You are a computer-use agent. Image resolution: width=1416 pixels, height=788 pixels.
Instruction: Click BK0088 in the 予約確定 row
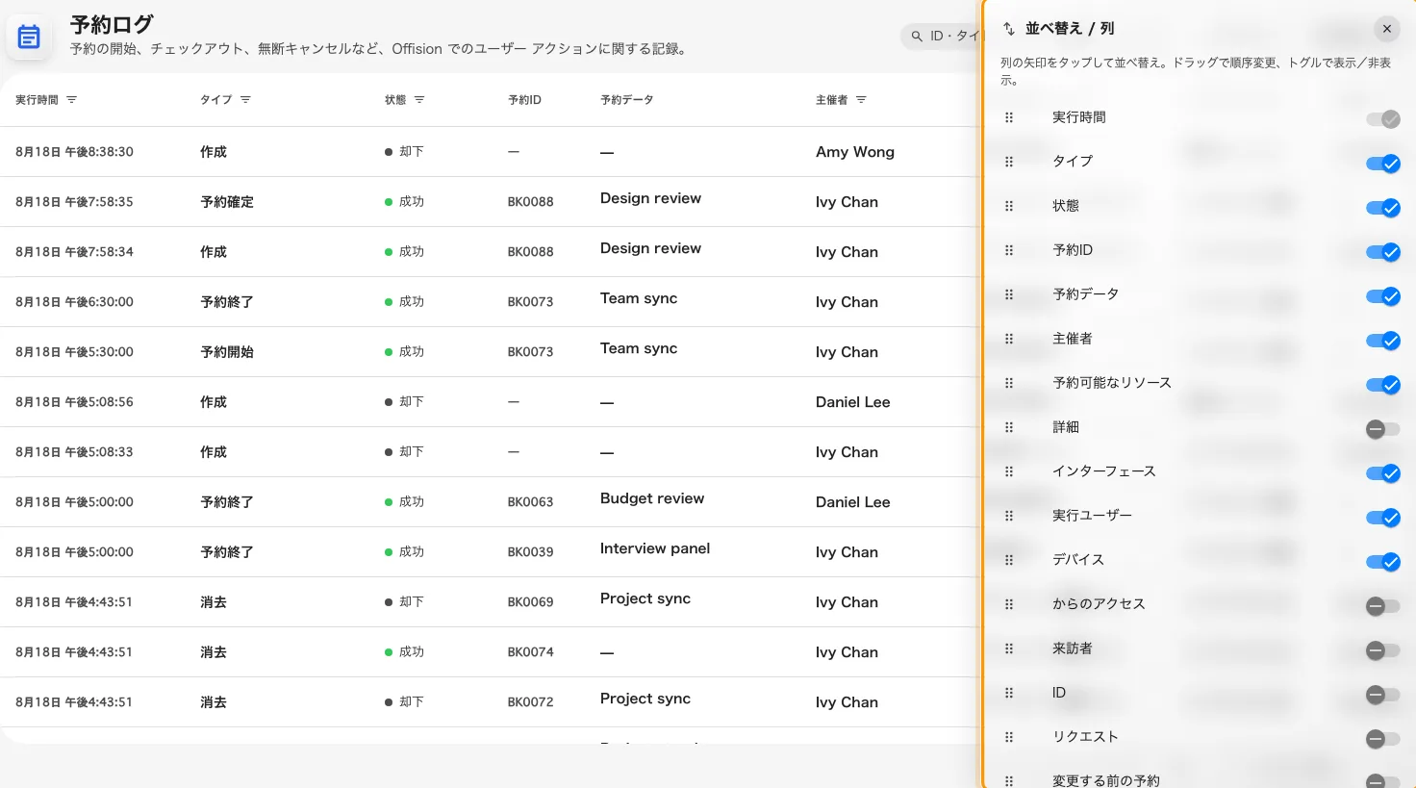(x=531, y=202)
